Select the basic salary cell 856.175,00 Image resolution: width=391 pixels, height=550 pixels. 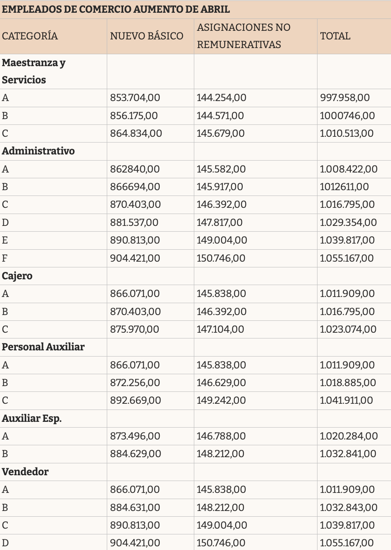click(x=134, y=116)
